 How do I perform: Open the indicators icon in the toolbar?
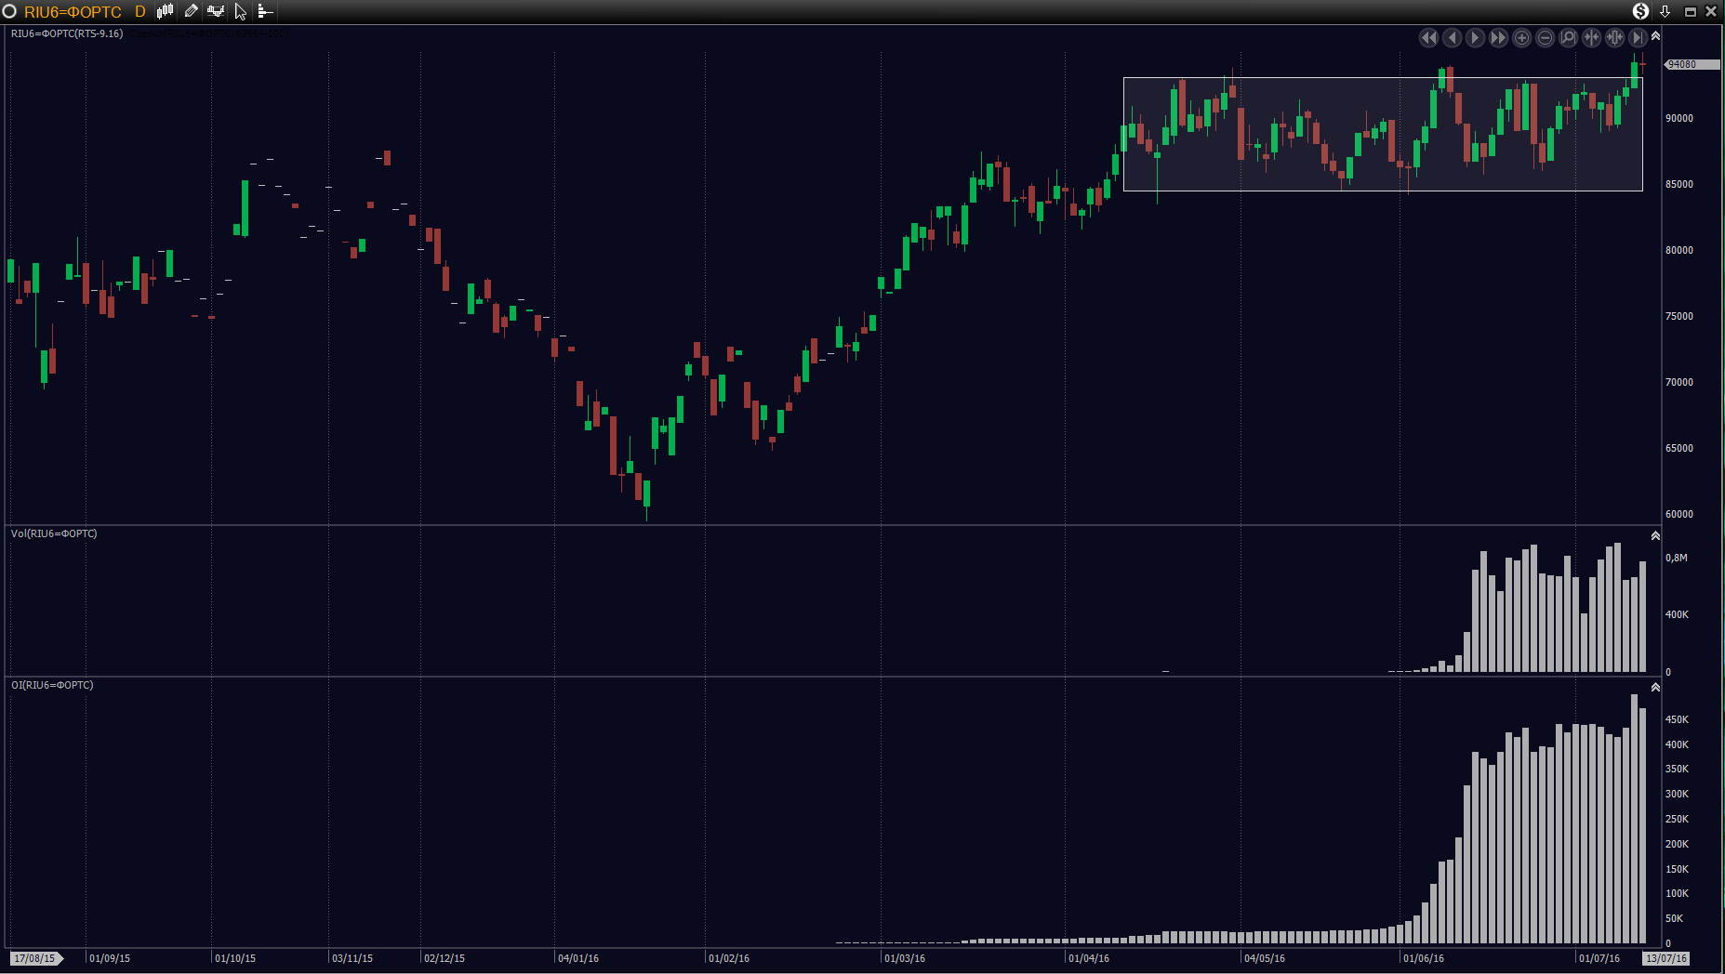pyautogui.click(x=216, y=11)
